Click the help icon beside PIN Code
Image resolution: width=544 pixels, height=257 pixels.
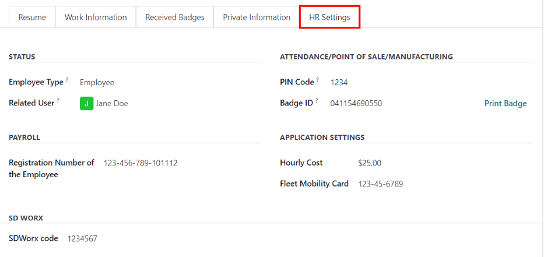[x=318, y=80]
